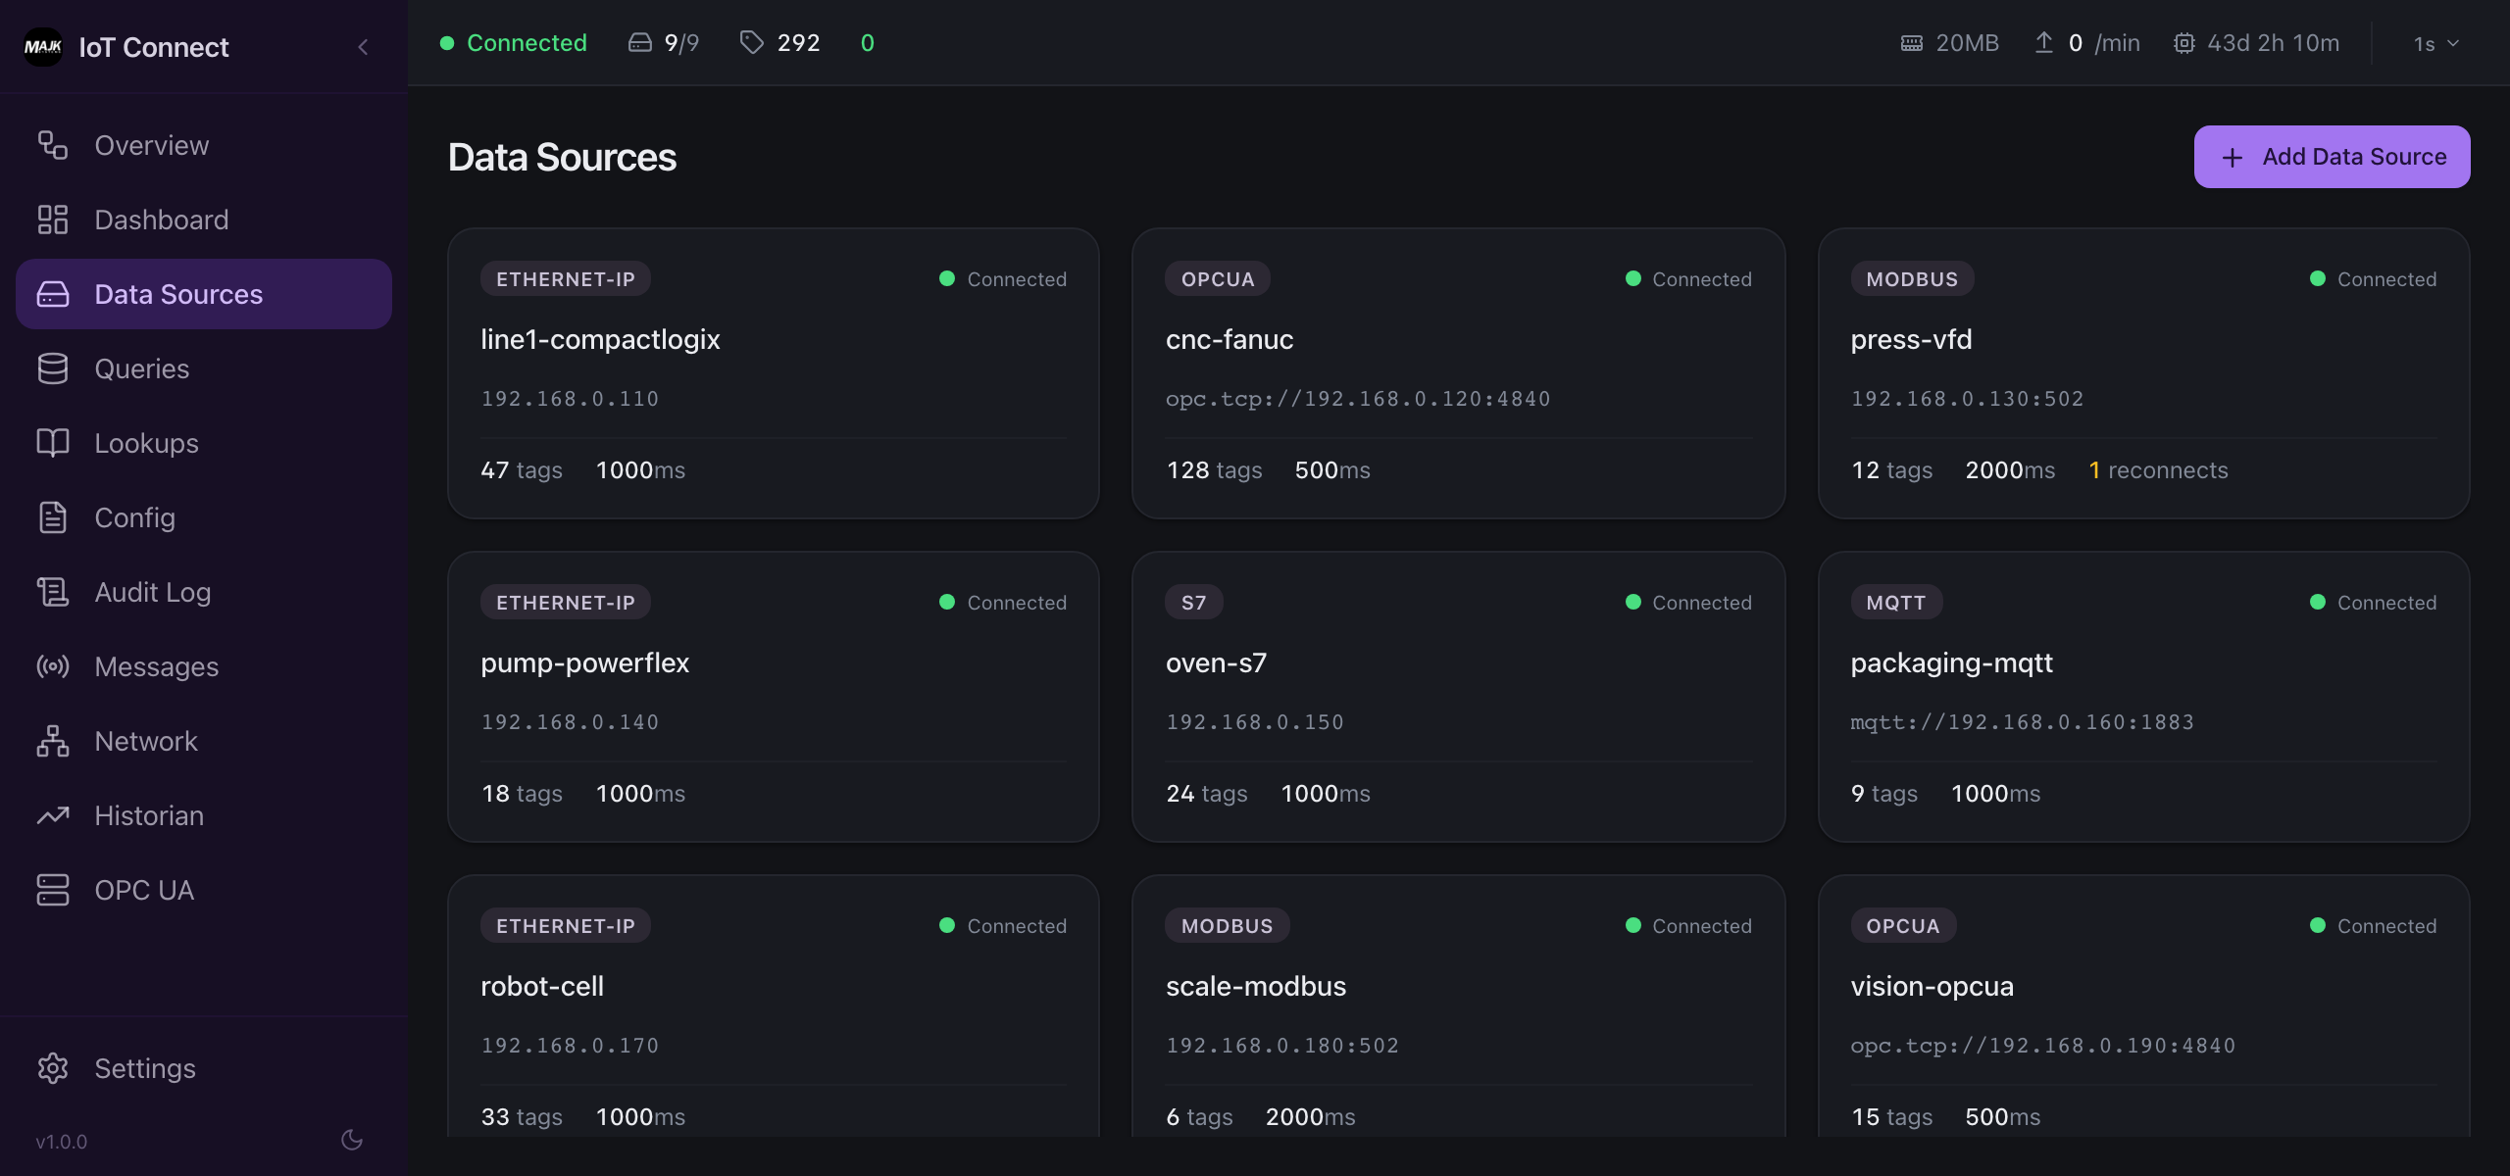Open the 1s refresh interval dropdown

[2436, 43]
